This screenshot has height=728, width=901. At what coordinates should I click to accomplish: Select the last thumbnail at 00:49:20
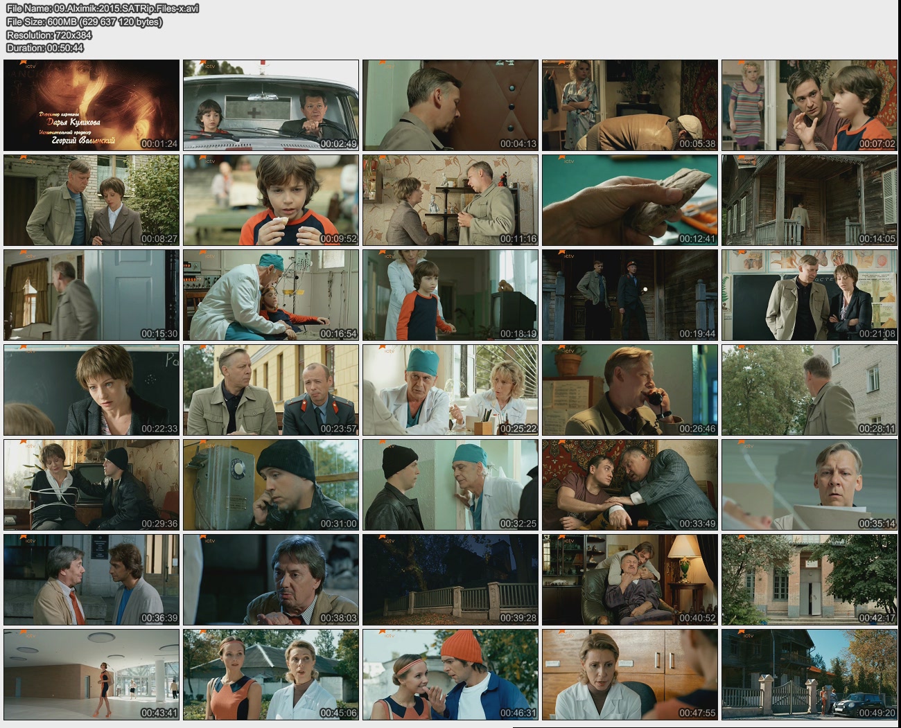click(x=810, y=675)
